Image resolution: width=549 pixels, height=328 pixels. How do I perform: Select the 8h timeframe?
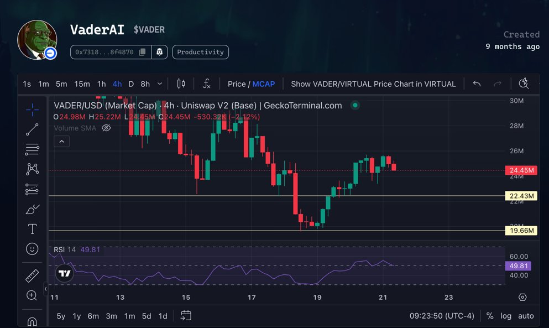145,84
